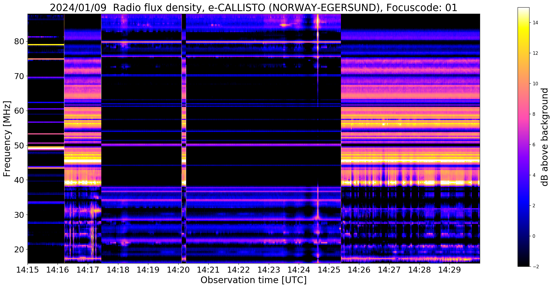553x288 pixels.
Task: Select the 'Observation time [UTC]' axis label
Action: point(253,280)
